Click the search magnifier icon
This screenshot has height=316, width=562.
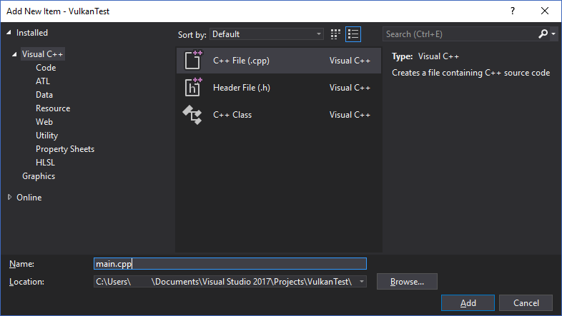pos(543,34)
